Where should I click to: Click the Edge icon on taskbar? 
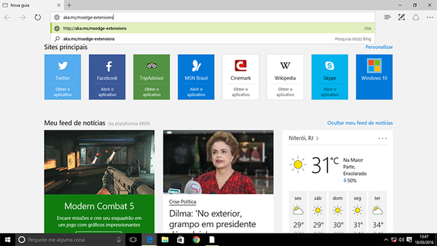149,240
